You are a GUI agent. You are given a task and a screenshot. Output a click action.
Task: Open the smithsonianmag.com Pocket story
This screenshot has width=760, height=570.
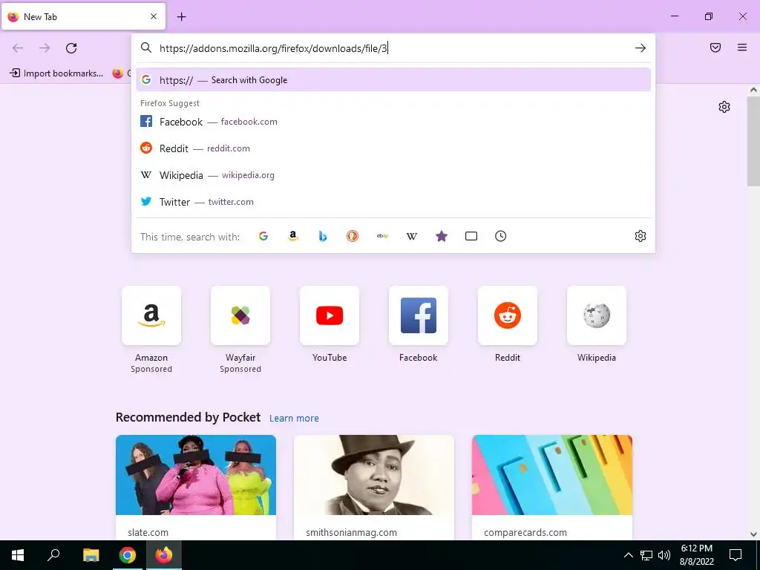374,487
